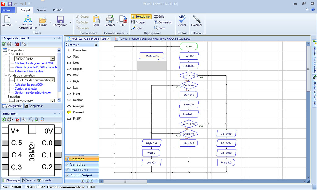Viewport: 317px width, 190px height.
Task: Toggle the Grille grid display
Action: tap(159, 17)
